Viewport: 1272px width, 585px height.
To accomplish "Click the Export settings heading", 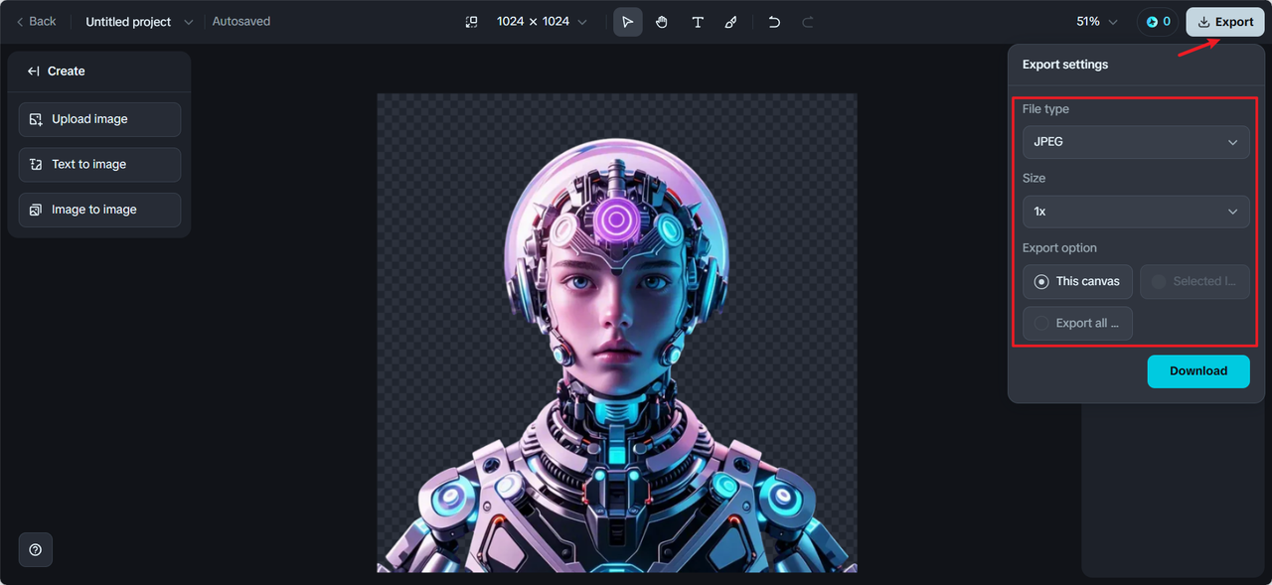I will pyautogui.click(x=1065, y=65).
